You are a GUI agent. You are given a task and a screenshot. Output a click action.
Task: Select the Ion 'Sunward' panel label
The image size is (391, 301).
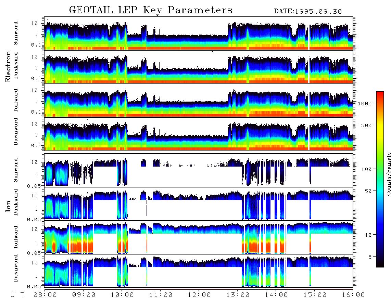coord(16,170)
